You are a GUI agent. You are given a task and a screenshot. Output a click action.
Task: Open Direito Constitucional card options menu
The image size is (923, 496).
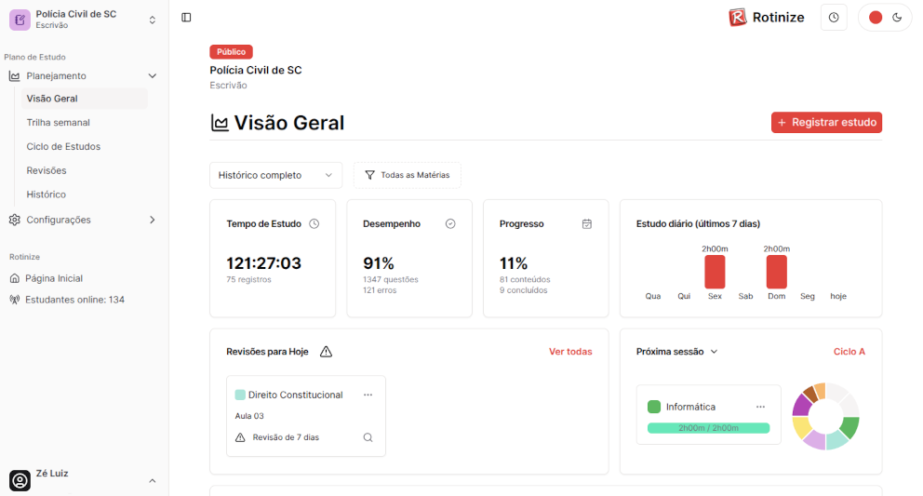point(368,395)
